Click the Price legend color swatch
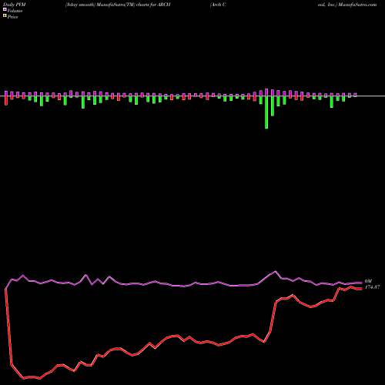 coord(5,16)
